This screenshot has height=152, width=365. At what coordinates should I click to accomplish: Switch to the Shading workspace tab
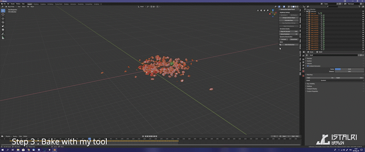pyautogui.click(x=66, y=4)
